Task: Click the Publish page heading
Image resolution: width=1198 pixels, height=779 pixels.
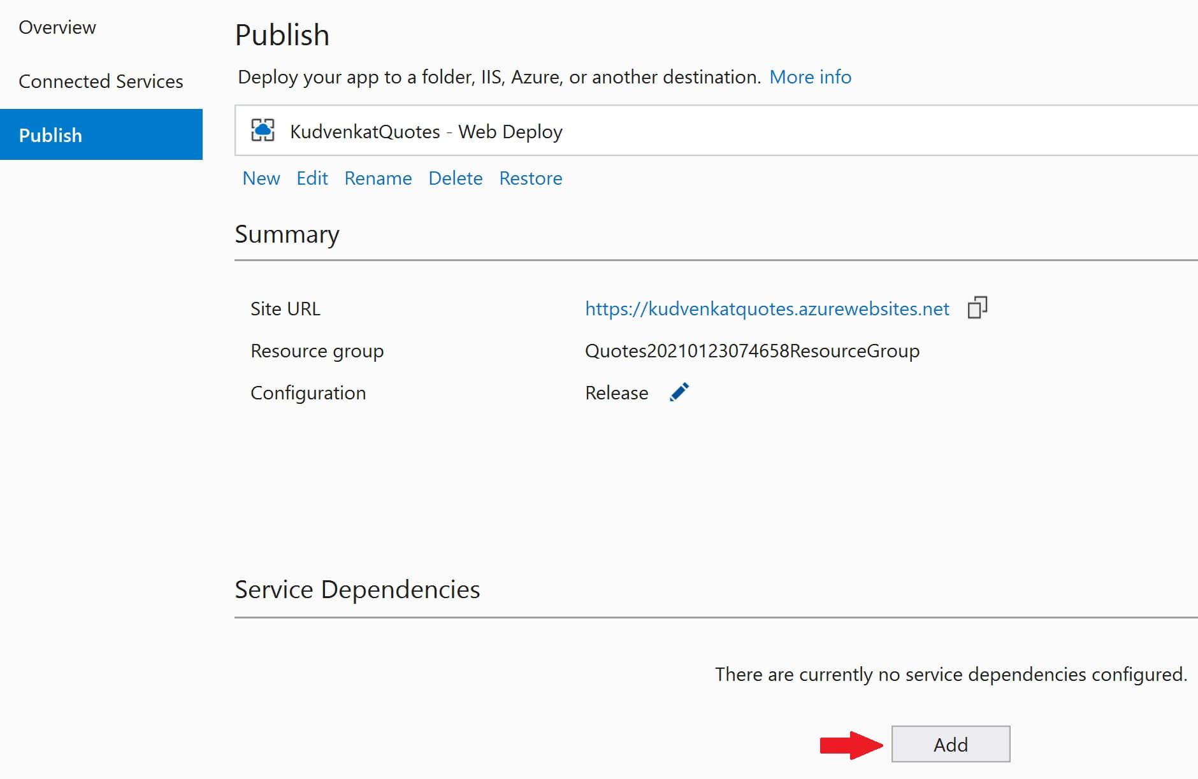Action: (282, 35)
